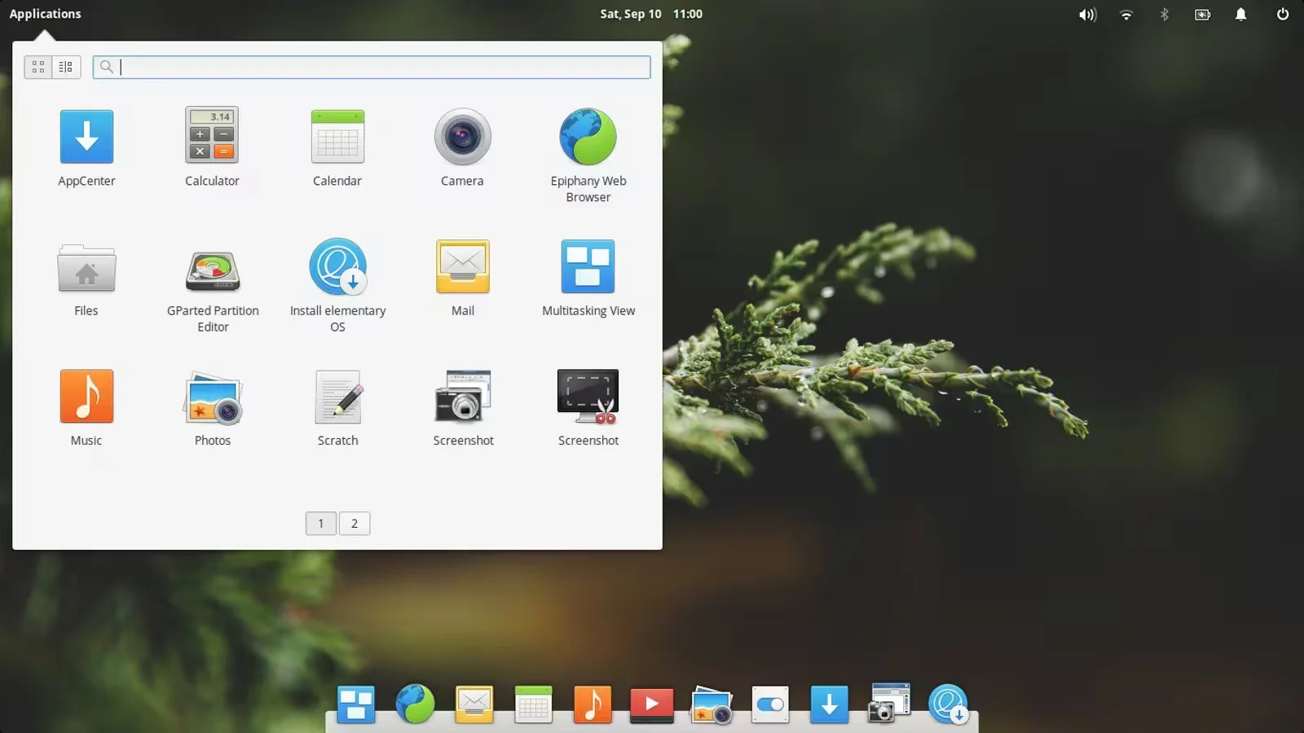Click the Videos player icon in the dock

tap(651, 704)
